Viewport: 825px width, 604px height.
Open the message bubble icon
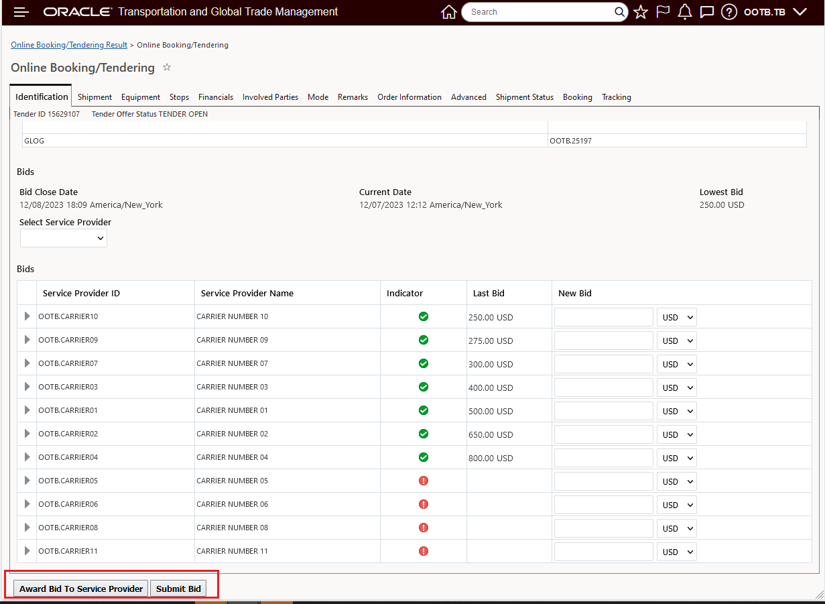(x=706, y=12)
